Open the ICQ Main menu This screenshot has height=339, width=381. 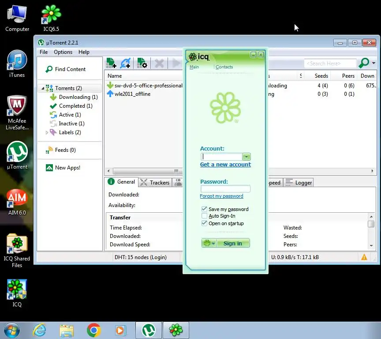[x=194, y=67]
